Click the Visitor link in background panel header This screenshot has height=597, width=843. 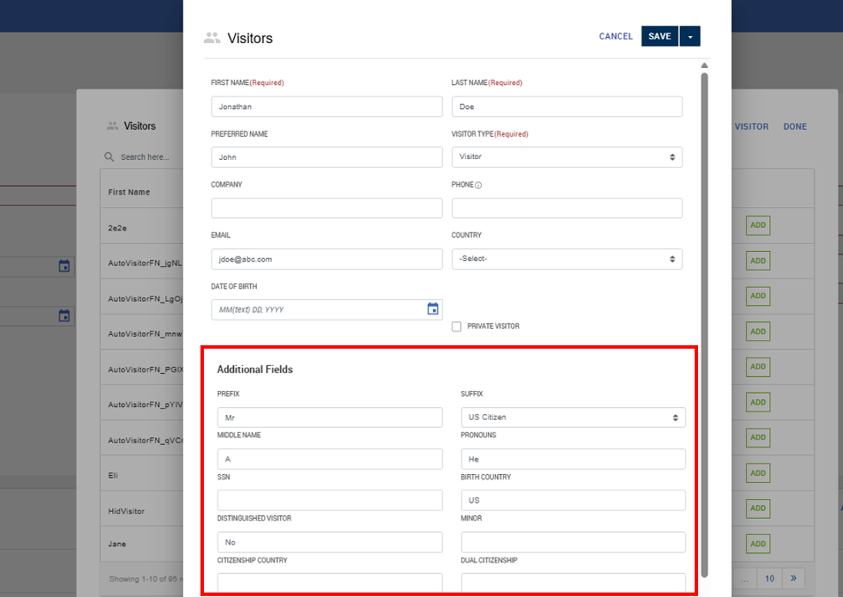(751, 127)
